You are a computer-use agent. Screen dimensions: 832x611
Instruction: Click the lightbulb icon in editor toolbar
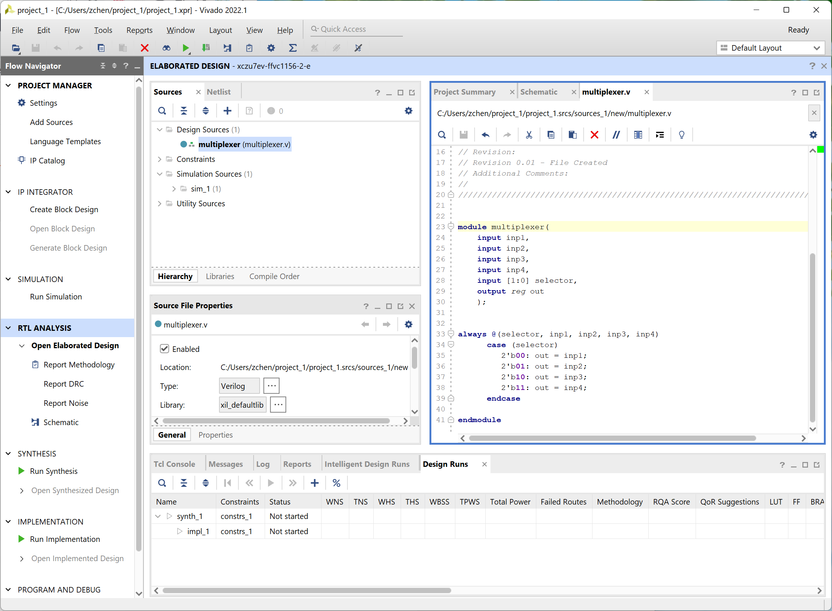point(682,135)
